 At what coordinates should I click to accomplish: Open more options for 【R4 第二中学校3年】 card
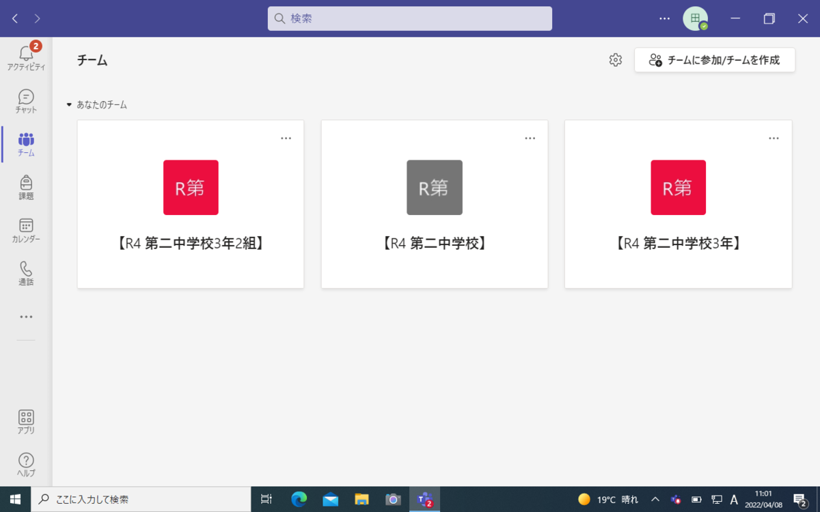tap(774, 139)
